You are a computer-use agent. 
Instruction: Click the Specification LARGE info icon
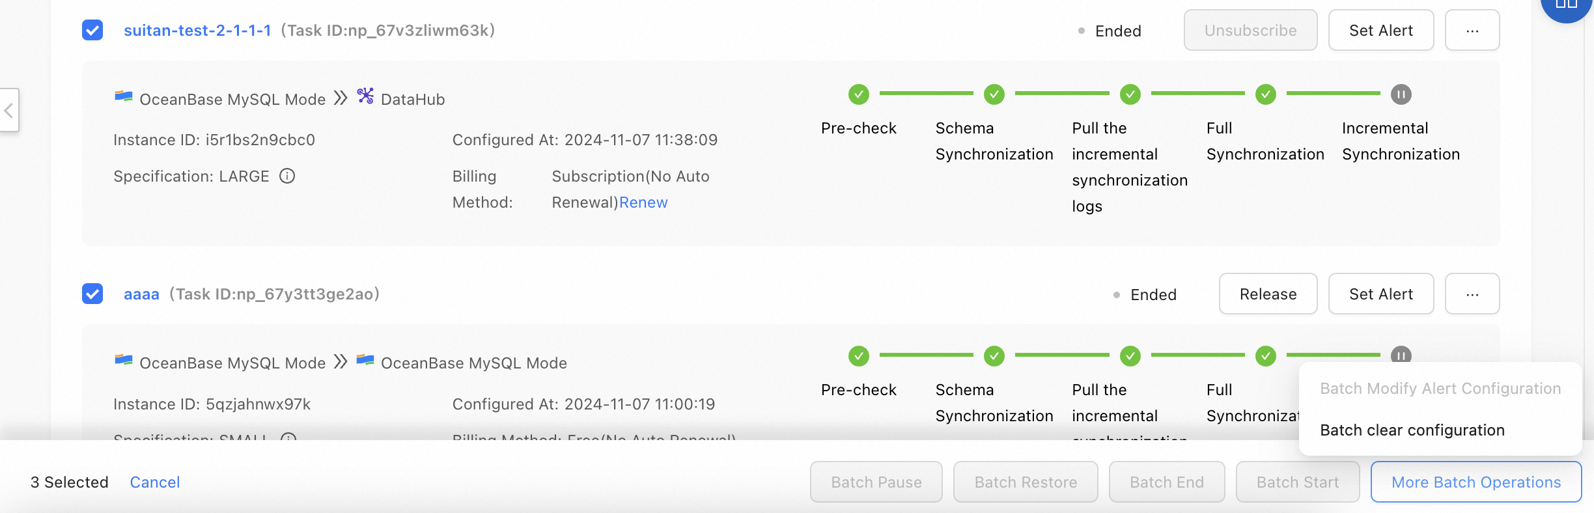click(287, 176)
